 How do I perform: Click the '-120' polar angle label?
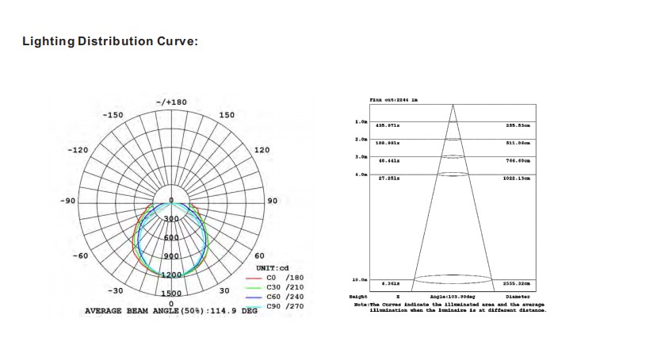78,150
